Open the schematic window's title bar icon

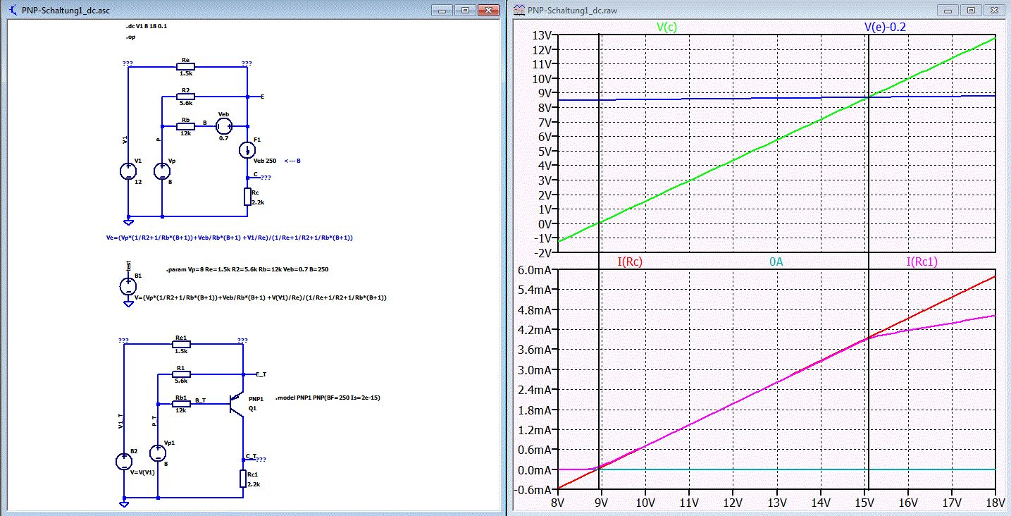pyautogui.click(x=14, y=10)
